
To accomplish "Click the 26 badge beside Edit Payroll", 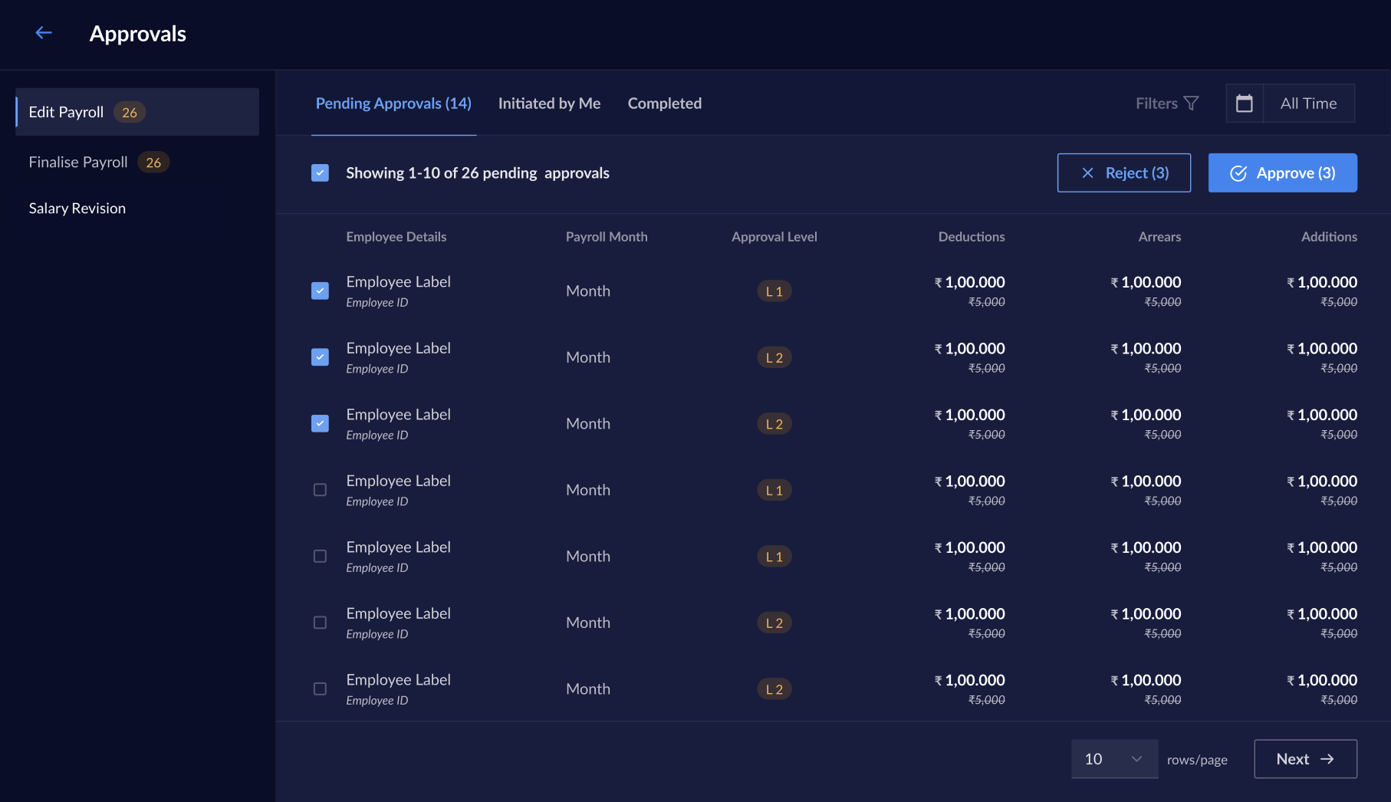I will click(x=130, y=113).
